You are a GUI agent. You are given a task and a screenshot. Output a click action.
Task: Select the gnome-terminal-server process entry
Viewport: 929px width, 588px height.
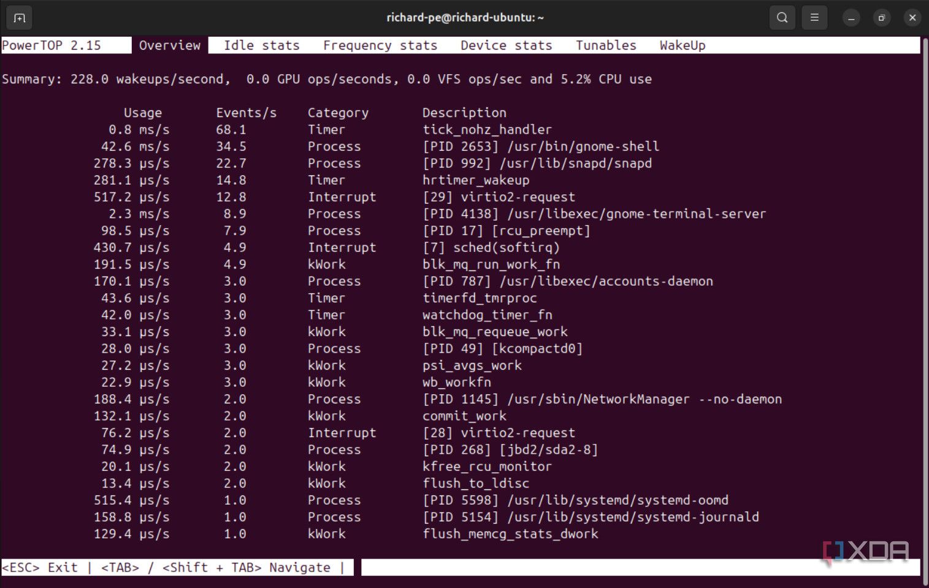[x=594, y=214]
